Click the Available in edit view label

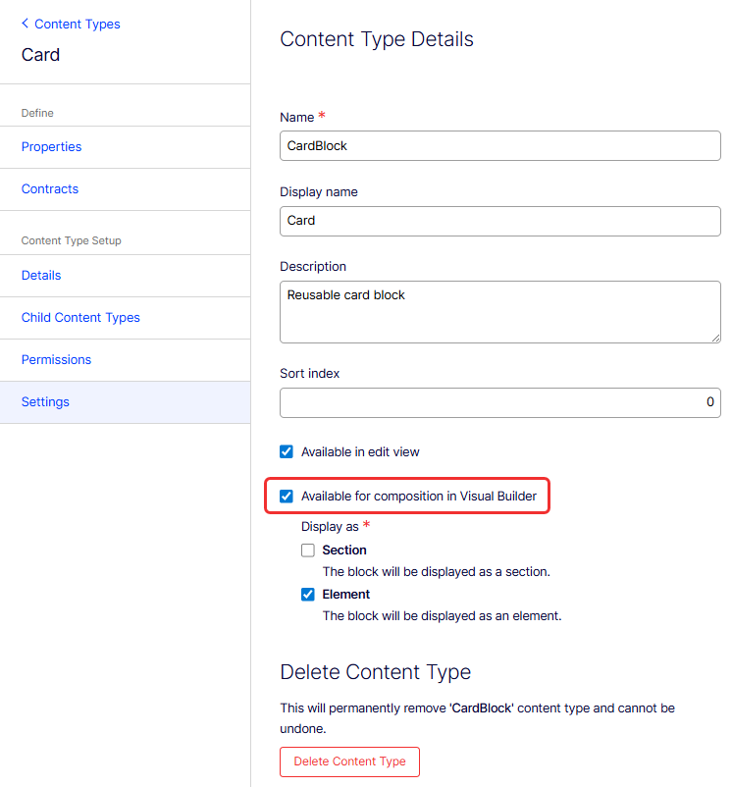coord(360,451)
